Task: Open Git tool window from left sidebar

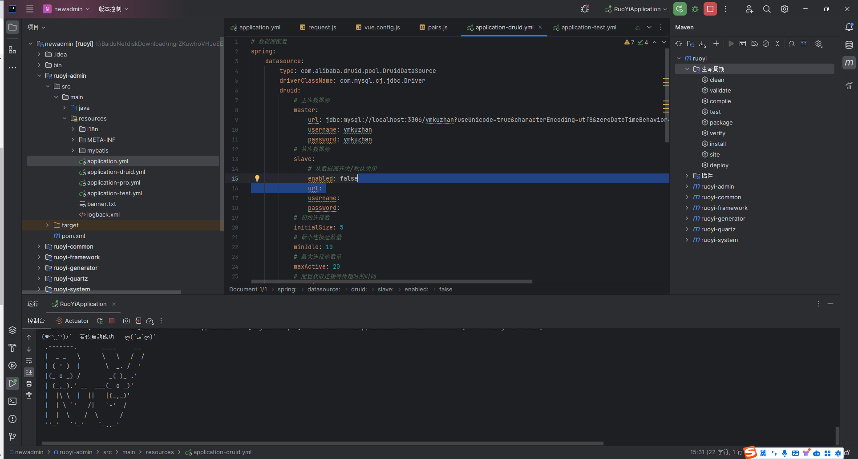Action: [12, 437]
